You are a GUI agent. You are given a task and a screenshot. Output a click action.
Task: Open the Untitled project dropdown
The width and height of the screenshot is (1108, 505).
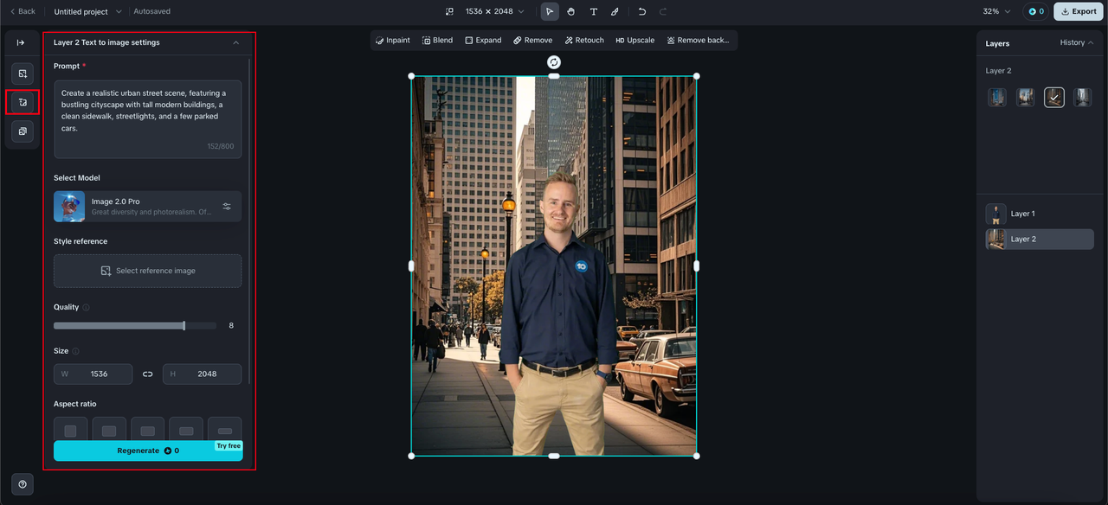(87, 11)
